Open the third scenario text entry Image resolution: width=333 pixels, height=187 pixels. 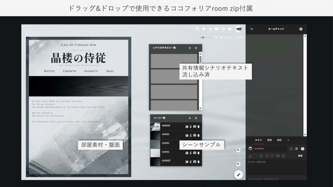pos(174,92)
